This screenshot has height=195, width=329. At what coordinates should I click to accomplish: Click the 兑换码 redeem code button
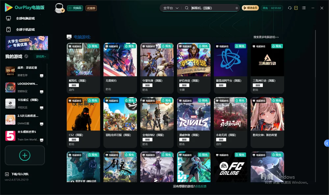[75, 8]
